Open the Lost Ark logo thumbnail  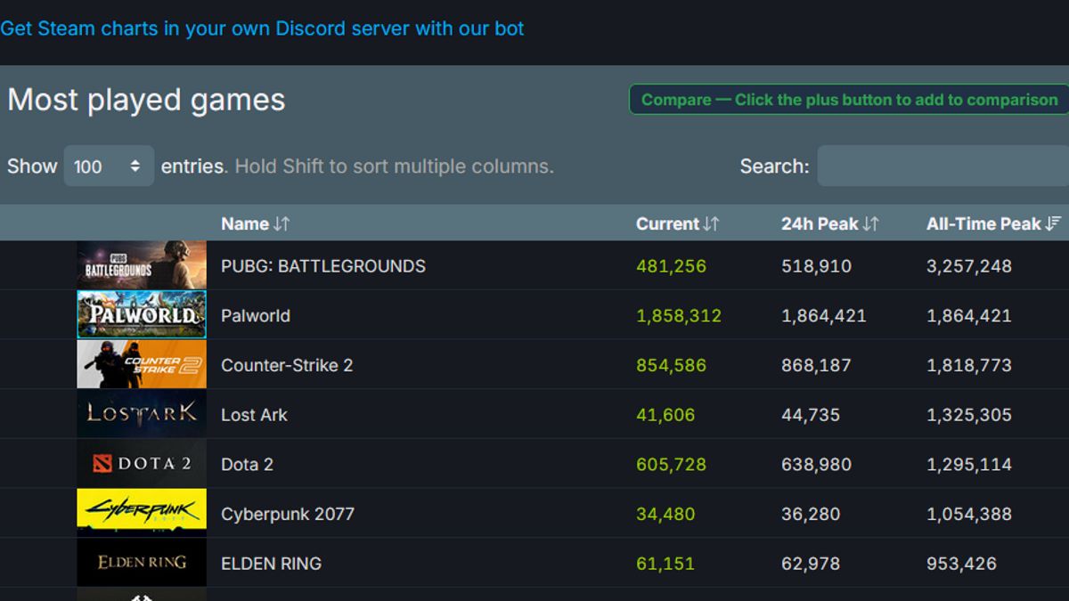(x=141, y=414)
